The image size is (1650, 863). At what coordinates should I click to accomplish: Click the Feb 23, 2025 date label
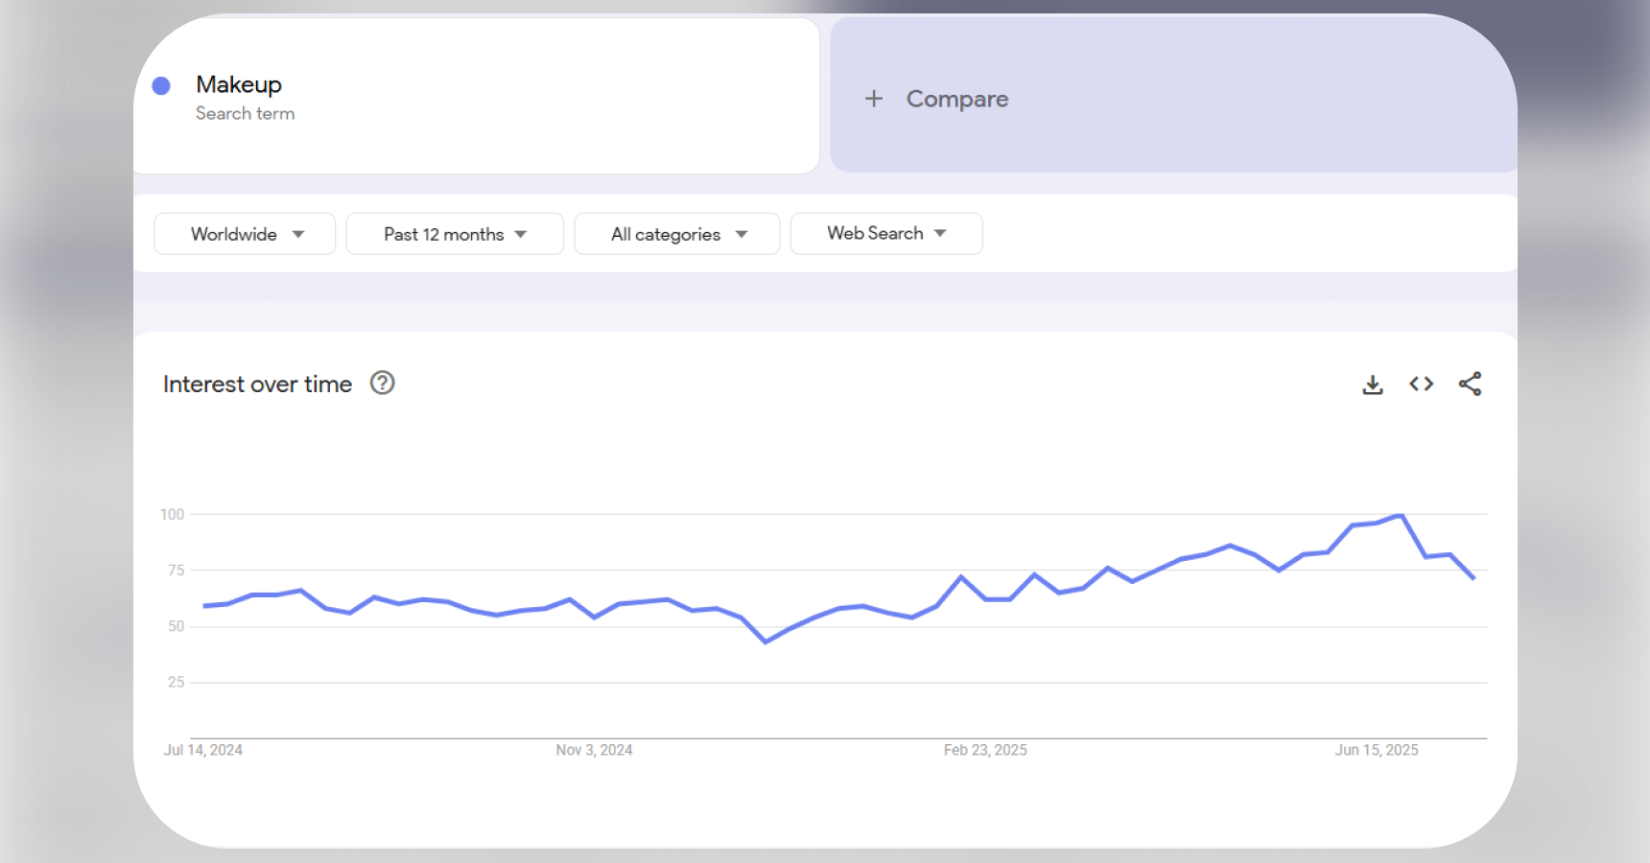(984, 750)
